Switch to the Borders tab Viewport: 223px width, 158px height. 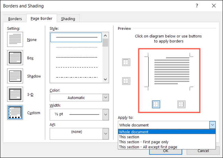click(x=15, y=19)
